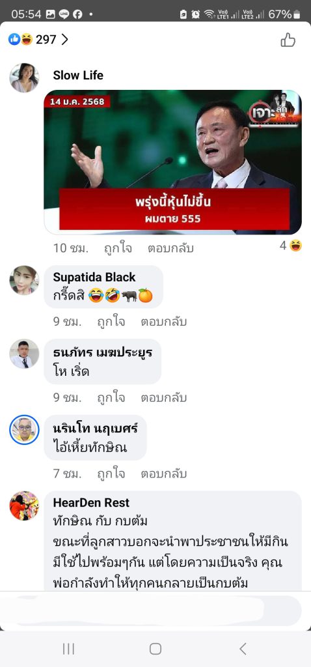Open HearDen Rest's profile name link
The height and width of the screenshot is (667, 311).
point(91,502)
